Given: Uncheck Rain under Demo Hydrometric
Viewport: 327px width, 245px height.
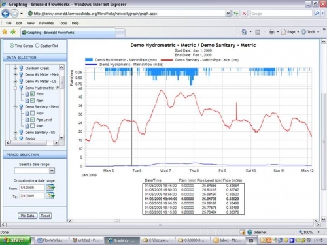Looking at the screenshot, I should [x=32, y=101].
